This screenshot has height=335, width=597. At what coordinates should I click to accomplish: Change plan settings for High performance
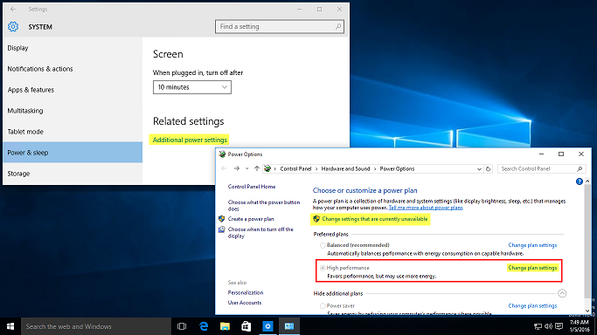coord(532,268)
